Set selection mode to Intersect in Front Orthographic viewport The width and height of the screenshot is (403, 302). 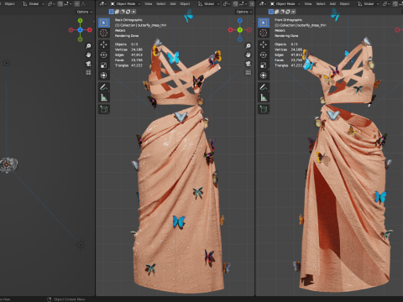click(x=293, y=12)
